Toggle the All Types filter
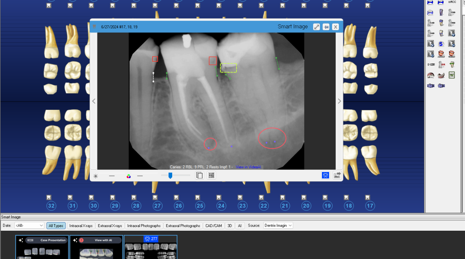This screenshot has height=259, width=465. tap(56, 226)
